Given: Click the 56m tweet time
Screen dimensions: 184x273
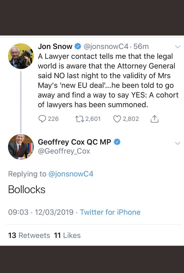Looking at the screenshot, I should [141, 47].
